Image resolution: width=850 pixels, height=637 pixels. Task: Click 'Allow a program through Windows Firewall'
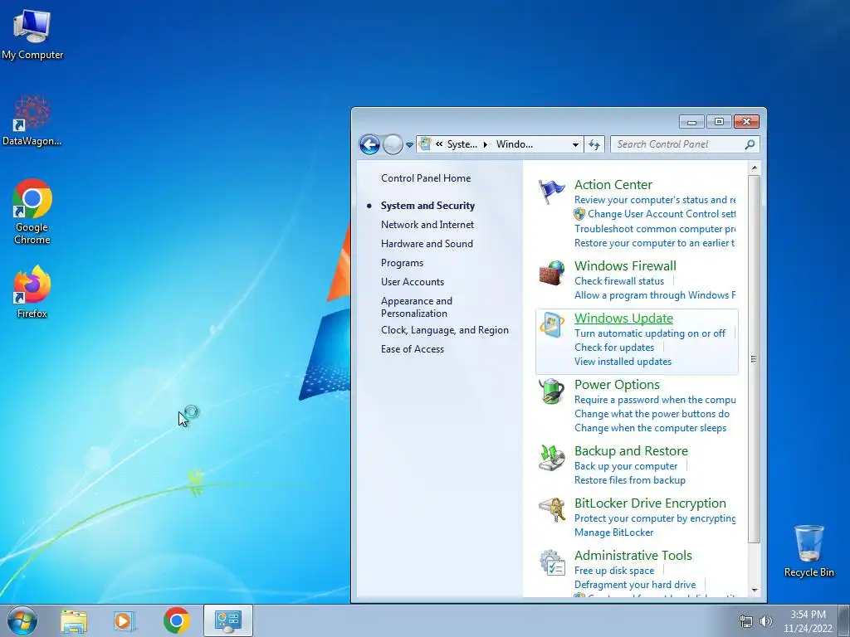click(x=655, y=295)
